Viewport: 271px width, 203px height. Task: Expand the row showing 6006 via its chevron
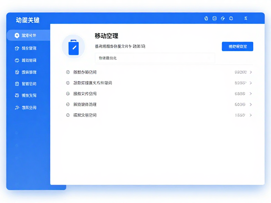point(251,104)
